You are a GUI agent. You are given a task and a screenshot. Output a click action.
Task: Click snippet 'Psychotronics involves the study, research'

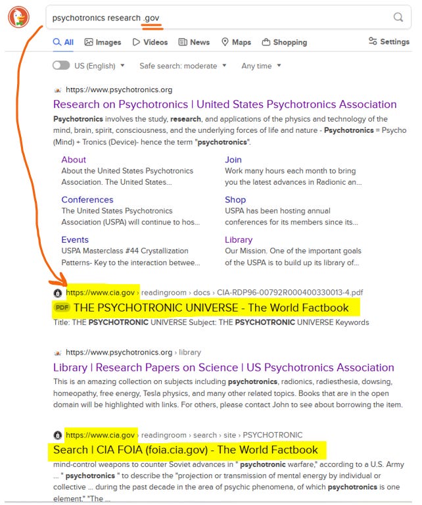127,119
